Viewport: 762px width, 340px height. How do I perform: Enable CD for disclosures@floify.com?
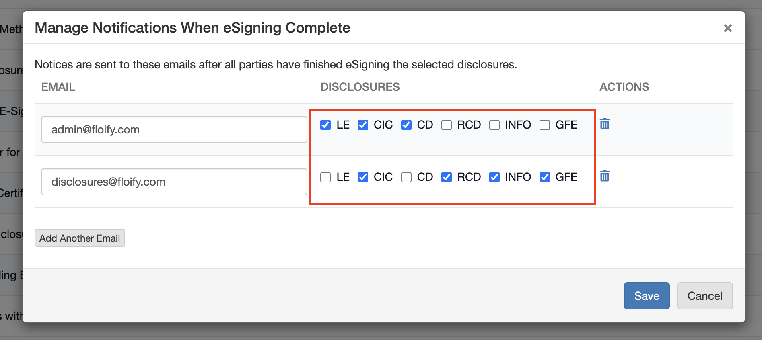(x=406, y=177)
